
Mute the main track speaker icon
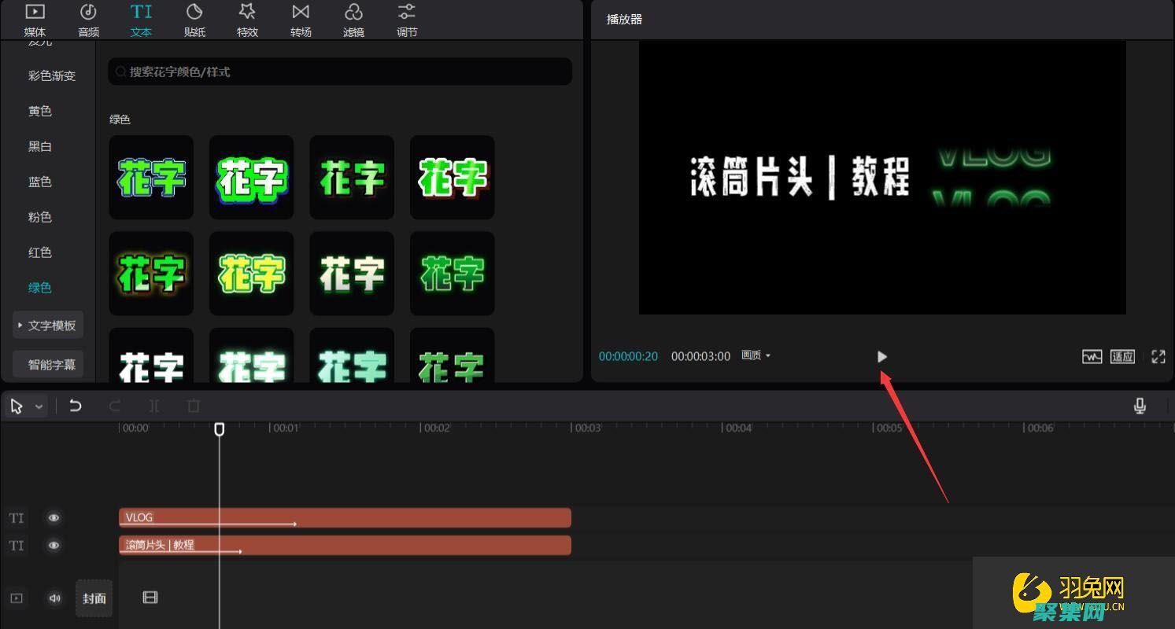click(54, 598)
